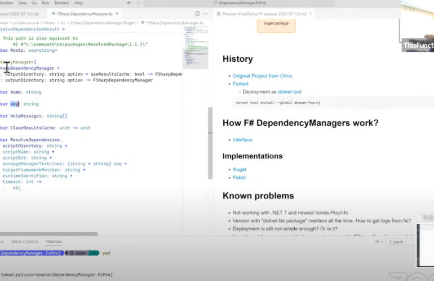The height and width of the screenshot is (281, 434).
Task: Open the Run menu
Action: (45, 3)
